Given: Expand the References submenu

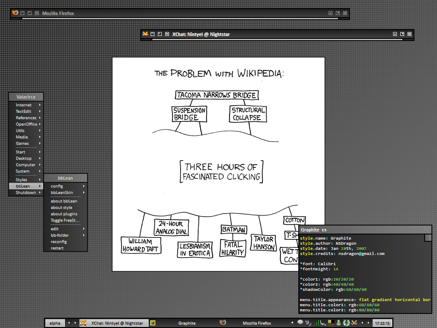Looking at the screenshot, I should tap(26, 118).
